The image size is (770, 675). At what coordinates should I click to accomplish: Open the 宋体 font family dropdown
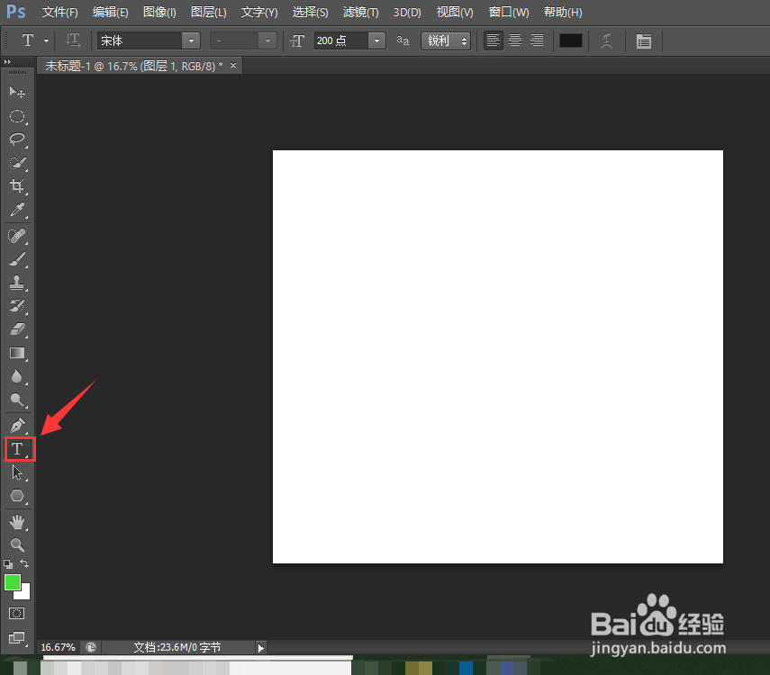click(x=191, y=40)
